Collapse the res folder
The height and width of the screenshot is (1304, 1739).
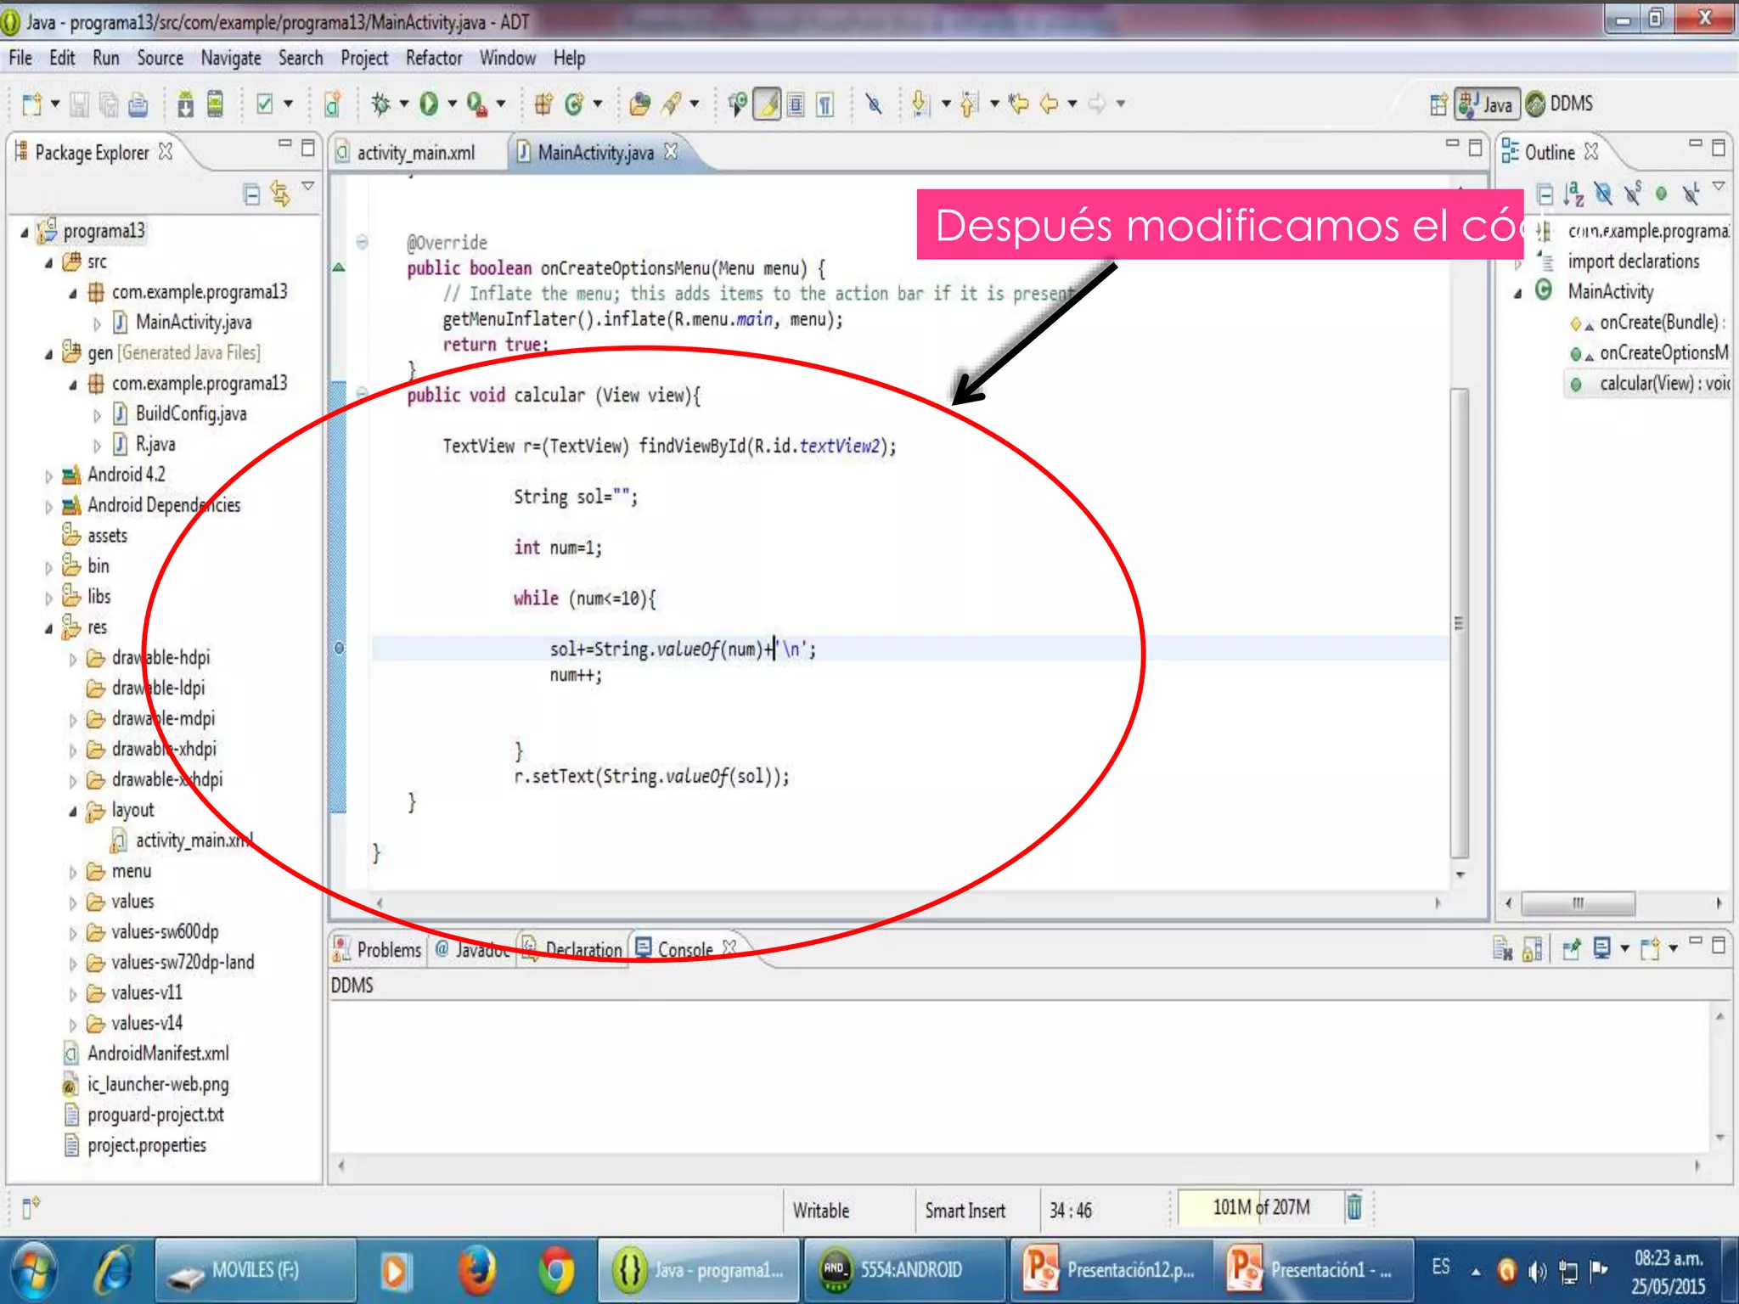coord(49,629)
